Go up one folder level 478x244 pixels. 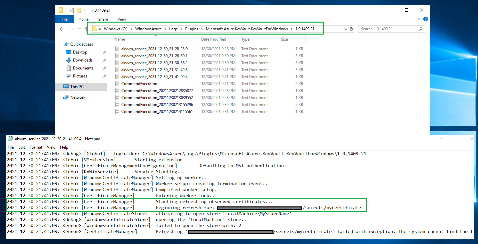pos(86,29)
